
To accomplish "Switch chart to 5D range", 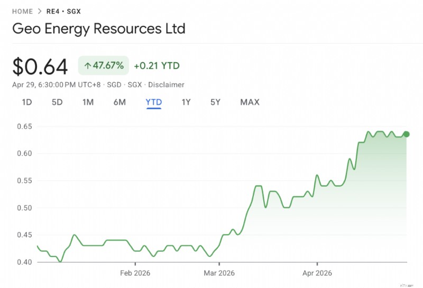I will click(57, 102).
